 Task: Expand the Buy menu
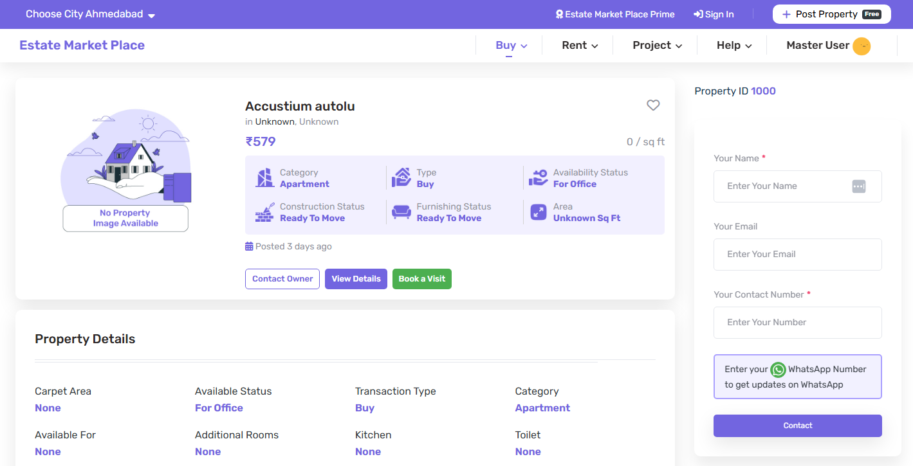(511, 46)
